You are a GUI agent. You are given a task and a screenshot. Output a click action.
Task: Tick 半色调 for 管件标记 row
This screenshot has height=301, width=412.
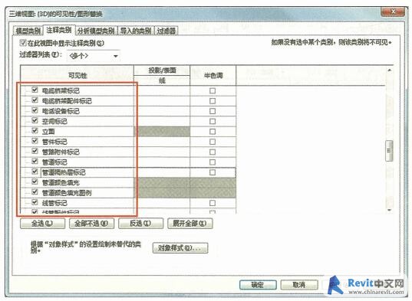(213, 142)
